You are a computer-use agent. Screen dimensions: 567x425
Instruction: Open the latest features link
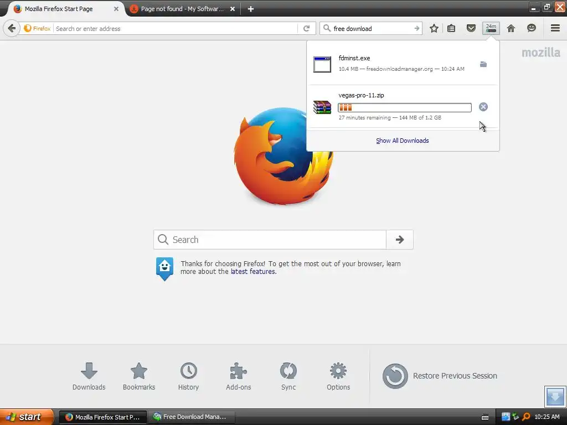click(252, 271)
